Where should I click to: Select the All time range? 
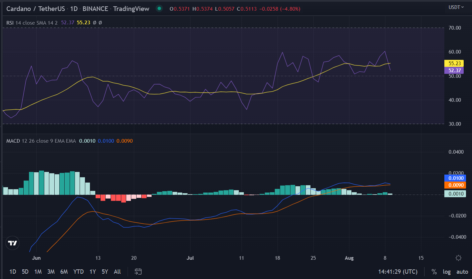(117, 271)
